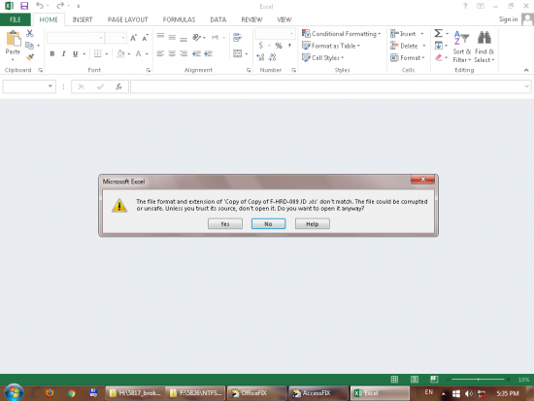Click Sort & Filter

[x=462, y=47]
